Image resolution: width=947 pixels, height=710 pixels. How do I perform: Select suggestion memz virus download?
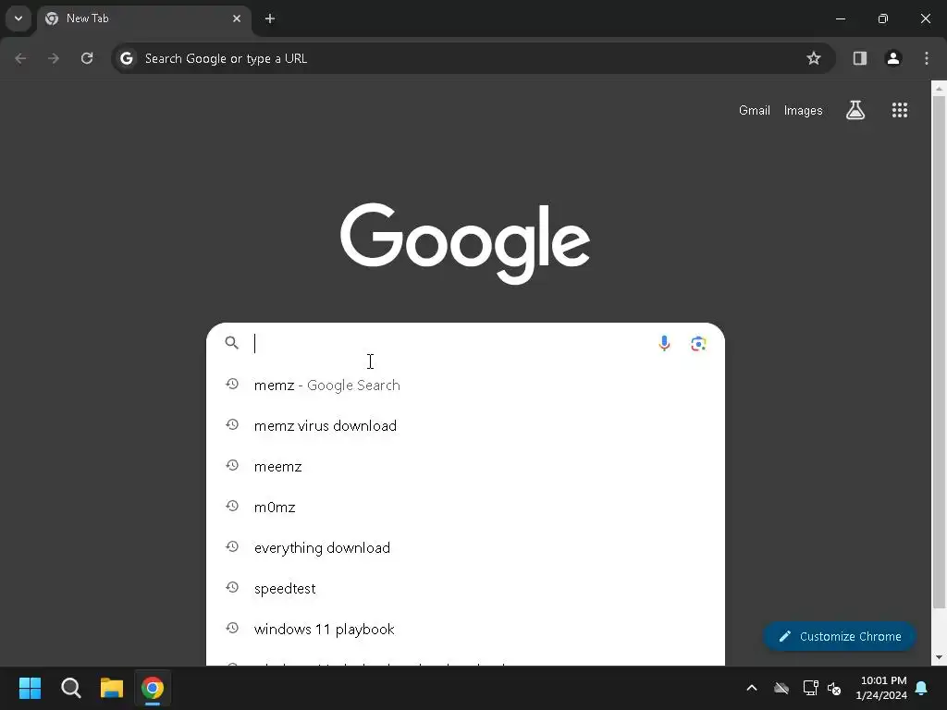tap(466, 425)
